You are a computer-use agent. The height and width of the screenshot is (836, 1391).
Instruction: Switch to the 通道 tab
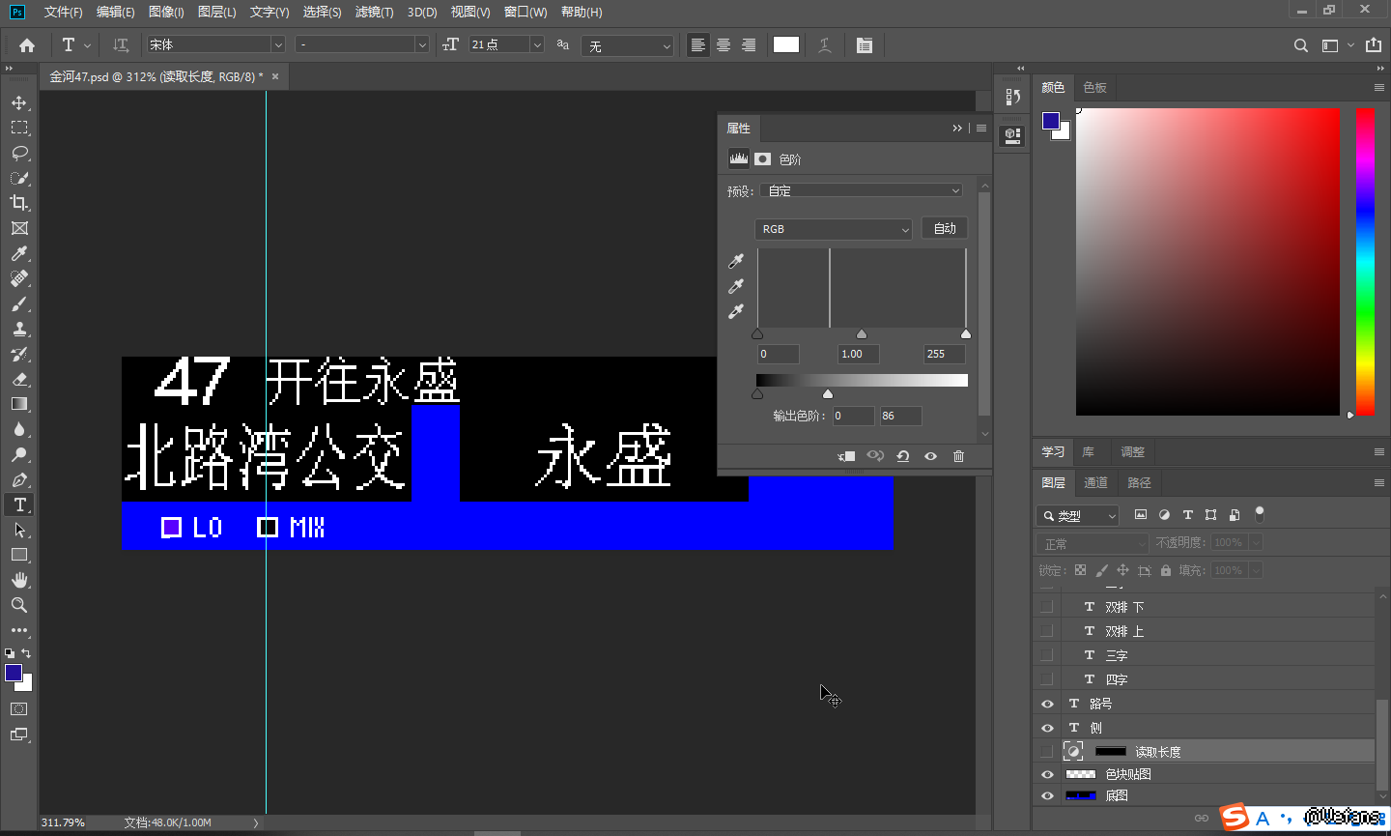point(1095,482)
